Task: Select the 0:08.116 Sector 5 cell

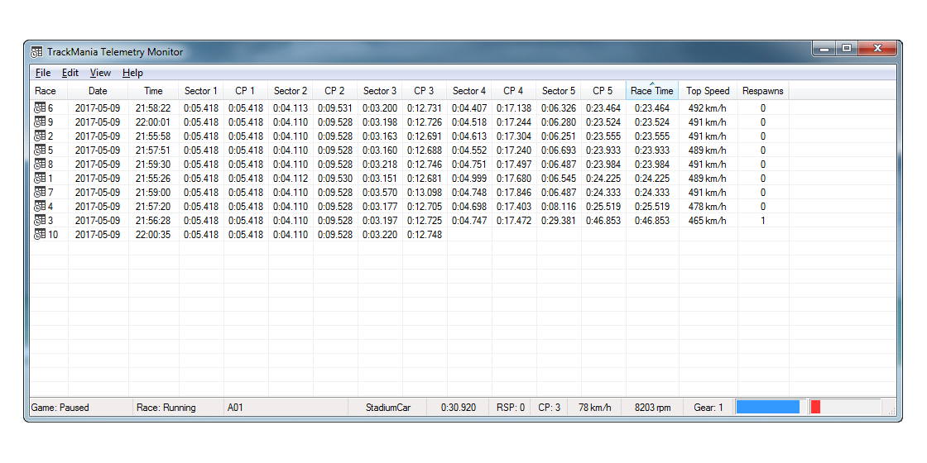Action: [558, 207]
